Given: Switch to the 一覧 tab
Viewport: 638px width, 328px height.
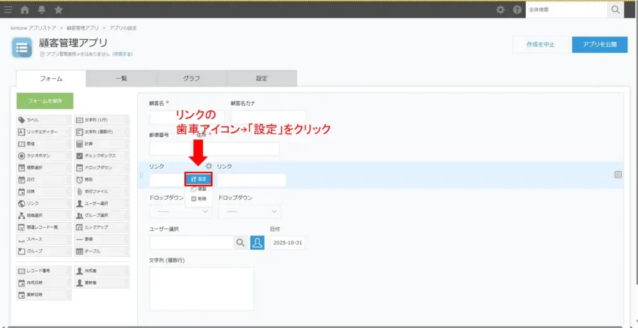Looking at the screenshot, I should click(121, 78).
